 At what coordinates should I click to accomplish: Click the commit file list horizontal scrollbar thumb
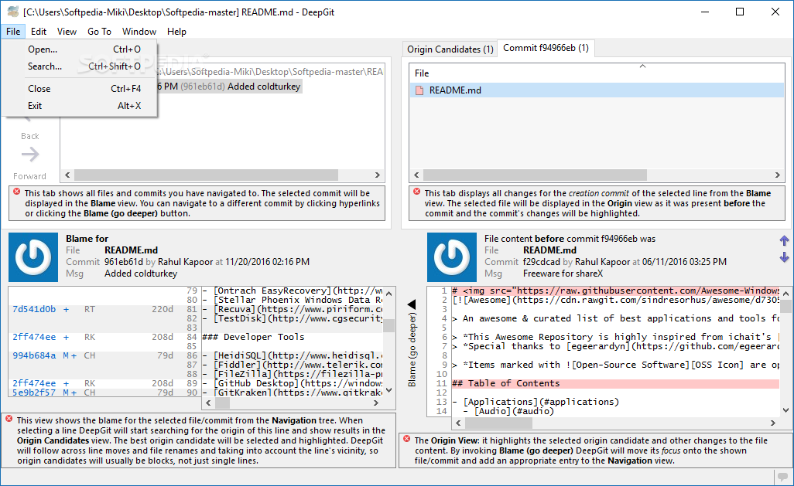[x=535, y=175]
